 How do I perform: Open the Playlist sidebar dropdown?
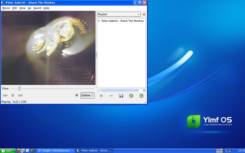[x=119, y=14]
